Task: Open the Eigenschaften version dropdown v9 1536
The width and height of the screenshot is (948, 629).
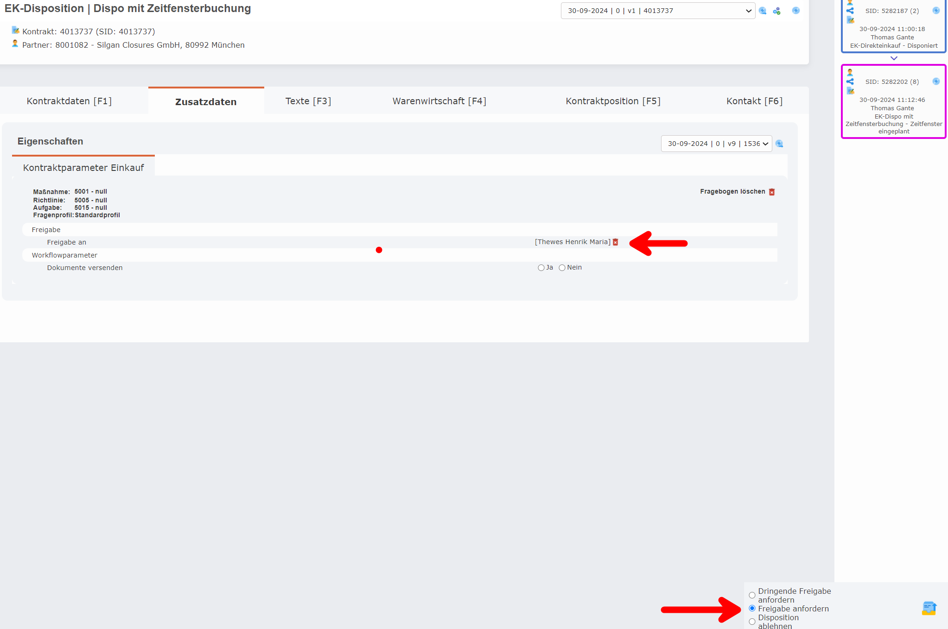Action: point(716,144)
